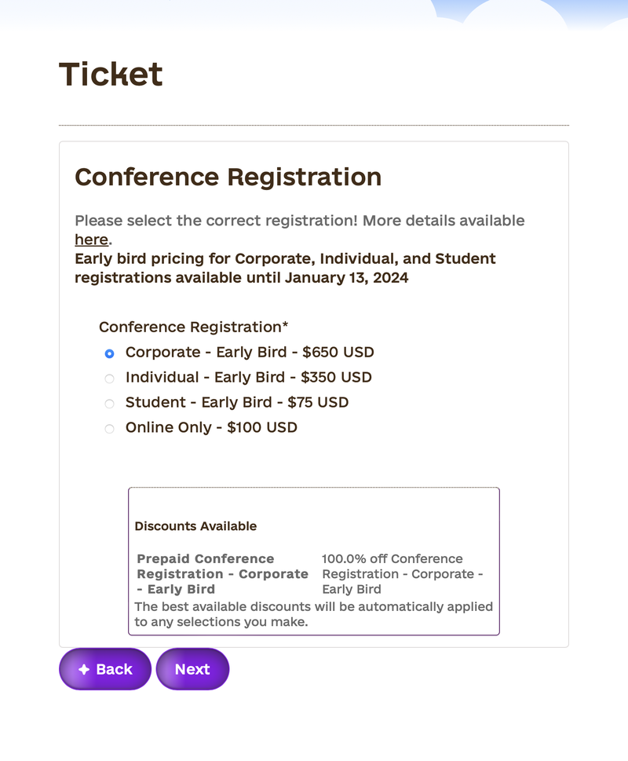Click the Next button to proceed
This screenshot has height=761, width=628.
click(x=192, y=669)
